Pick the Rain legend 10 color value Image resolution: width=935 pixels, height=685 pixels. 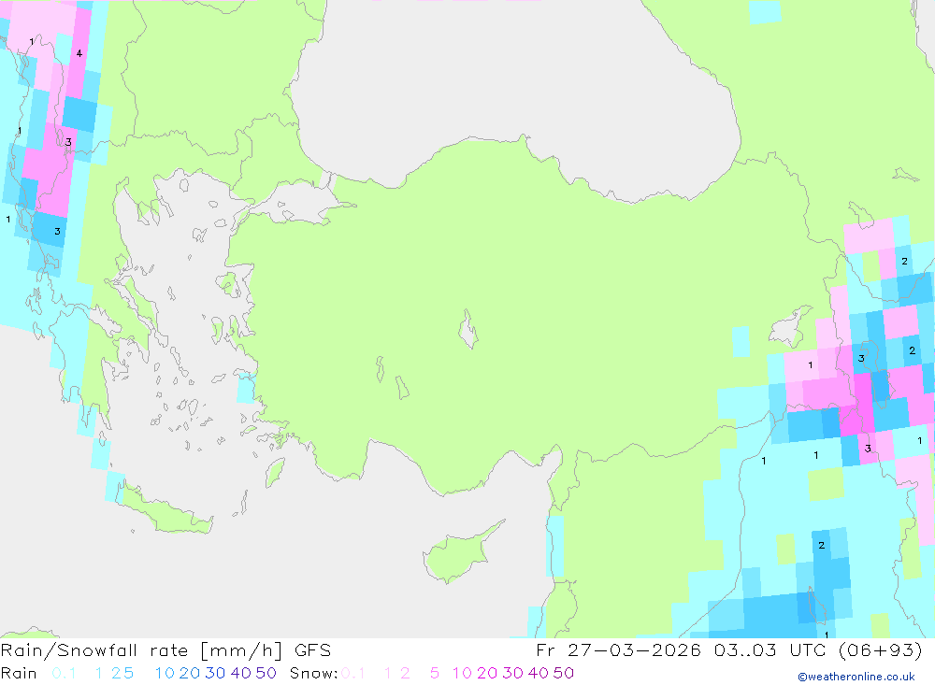(x=165, y=673)
